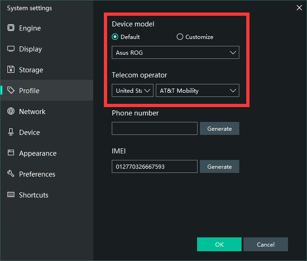307x261 pixels.
Task: Click the Display monitor icon
Action: (11, 49)
